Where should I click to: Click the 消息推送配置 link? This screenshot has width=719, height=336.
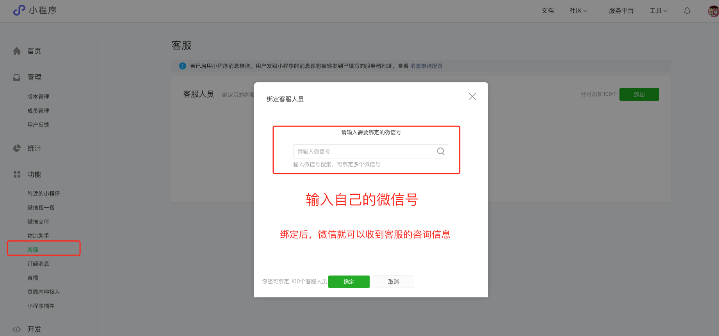click(x=426, y=66)
